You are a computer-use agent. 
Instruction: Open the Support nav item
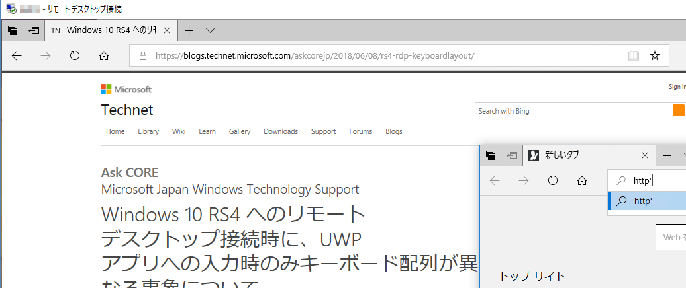(323, 131)
